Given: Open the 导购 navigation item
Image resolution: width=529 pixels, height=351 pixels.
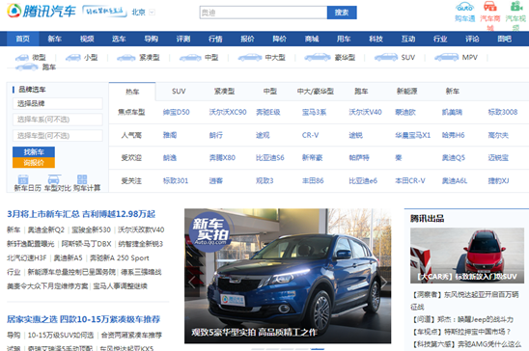Looking at the screenshot, I should pos(152,39).
